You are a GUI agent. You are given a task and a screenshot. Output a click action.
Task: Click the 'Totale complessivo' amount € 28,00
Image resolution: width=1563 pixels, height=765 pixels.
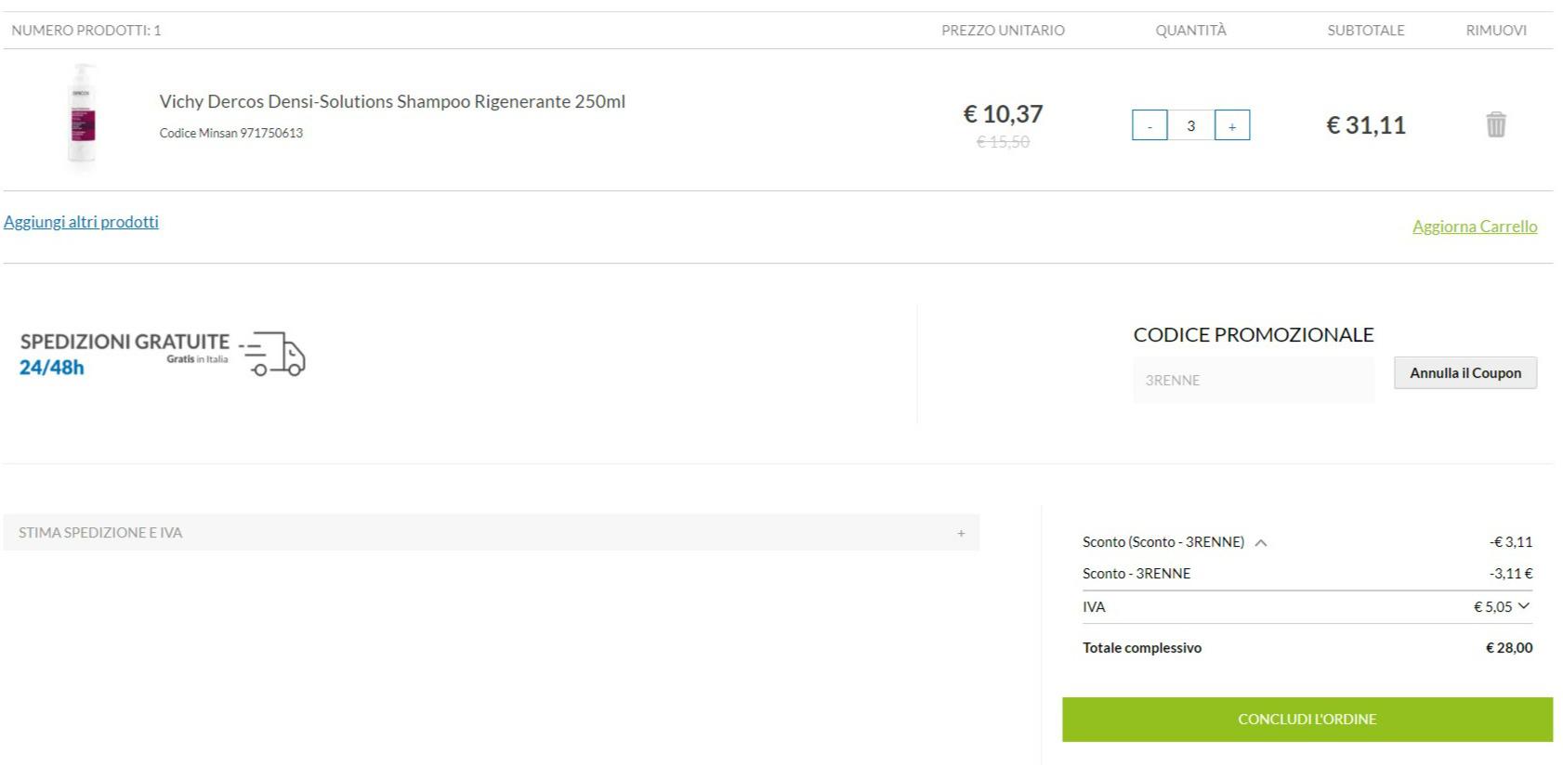[x=1508, y=648]
